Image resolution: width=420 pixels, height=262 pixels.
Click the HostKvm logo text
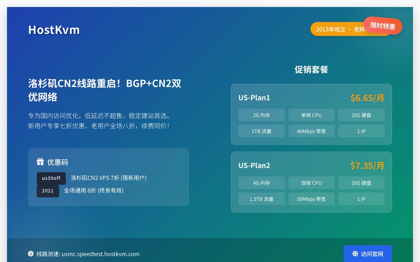coord(54,30)
